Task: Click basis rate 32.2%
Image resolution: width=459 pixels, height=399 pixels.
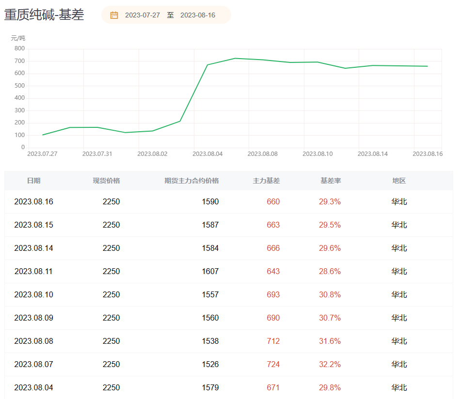Action: (x=330, y=365)
